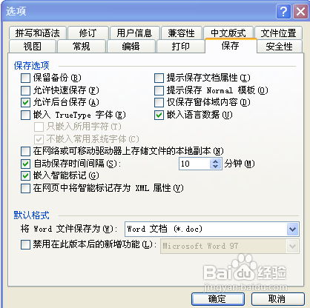Image resolution: width=310 pixels, height=308 pixels.
Task: Click the 取消 button
Action: point(277,299)
